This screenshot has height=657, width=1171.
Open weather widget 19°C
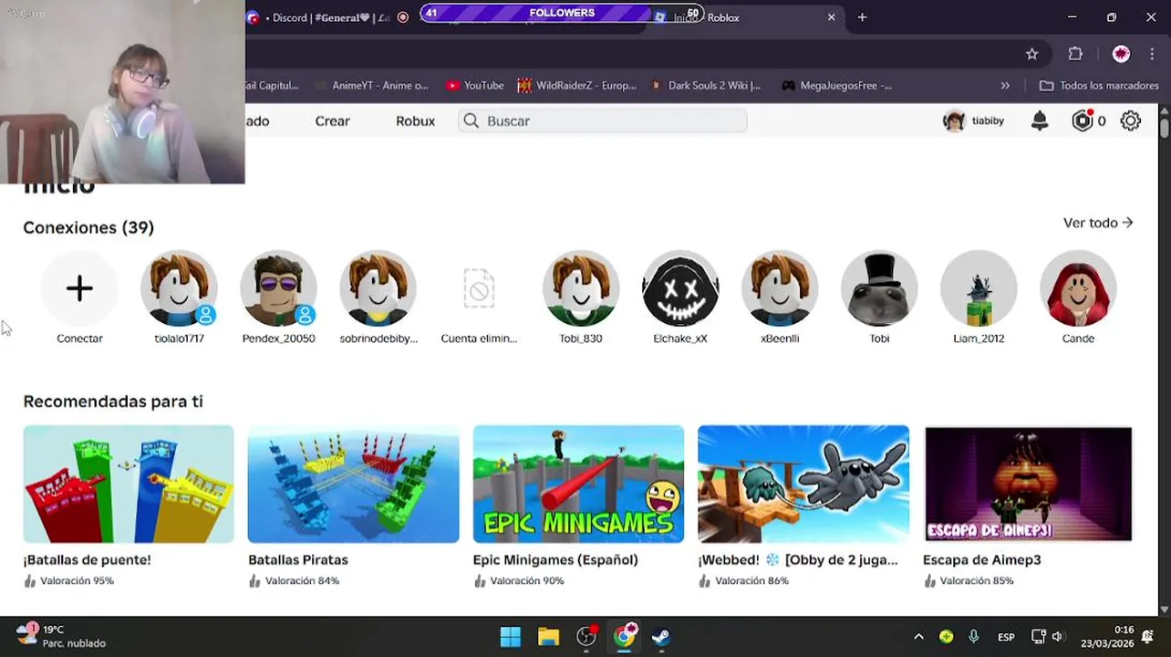click(x=61, y=636)
